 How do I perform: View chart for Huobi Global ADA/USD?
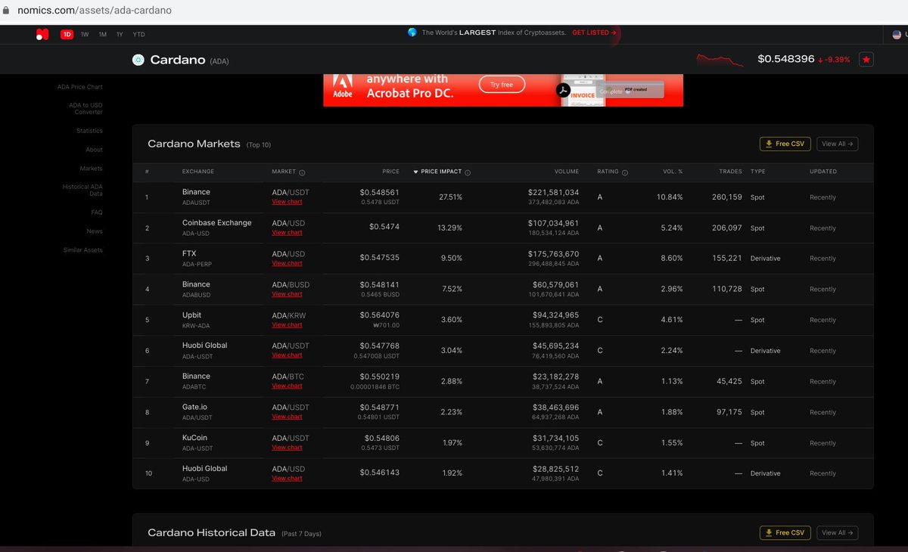click(287, 478)
